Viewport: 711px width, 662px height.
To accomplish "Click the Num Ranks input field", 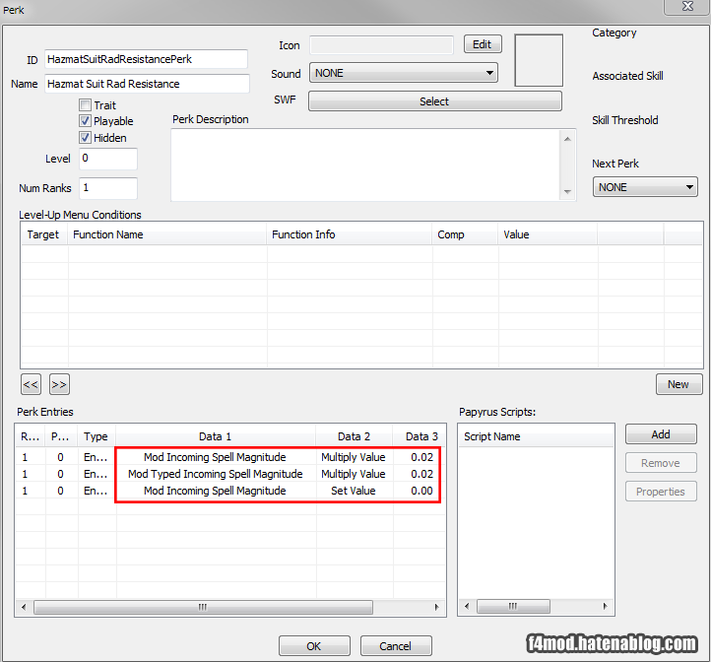I will click(x=108, y=188).
